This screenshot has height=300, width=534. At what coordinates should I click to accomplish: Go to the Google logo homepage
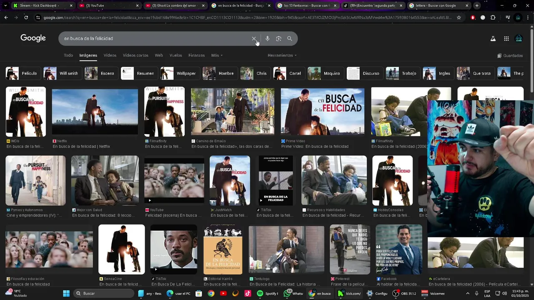(33, 38)
